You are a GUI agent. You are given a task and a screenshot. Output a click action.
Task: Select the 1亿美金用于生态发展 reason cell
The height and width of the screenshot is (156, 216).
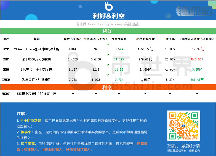[37, 69]
